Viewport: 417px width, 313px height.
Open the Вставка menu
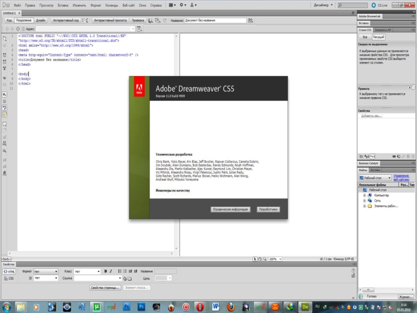coord(63,5)
